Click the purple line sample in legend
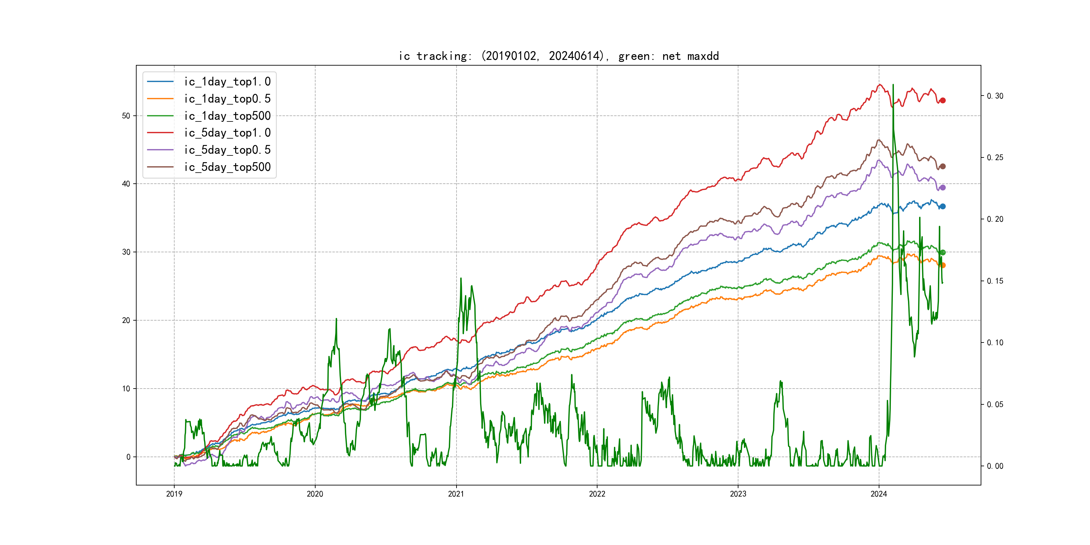This screenshot has height=545, width=1090. pos(160,150)
